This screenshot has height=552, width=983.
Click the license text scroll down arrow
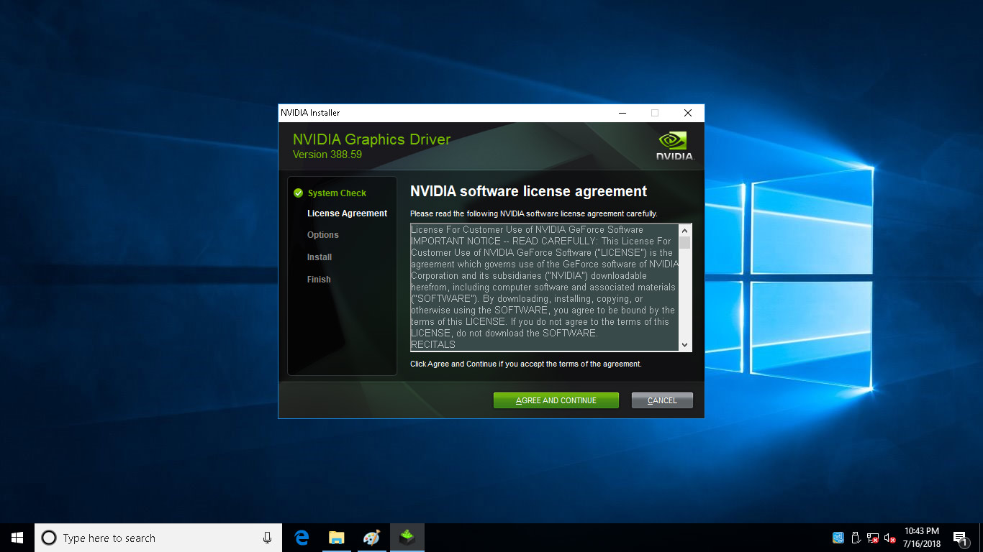(684, 345)
